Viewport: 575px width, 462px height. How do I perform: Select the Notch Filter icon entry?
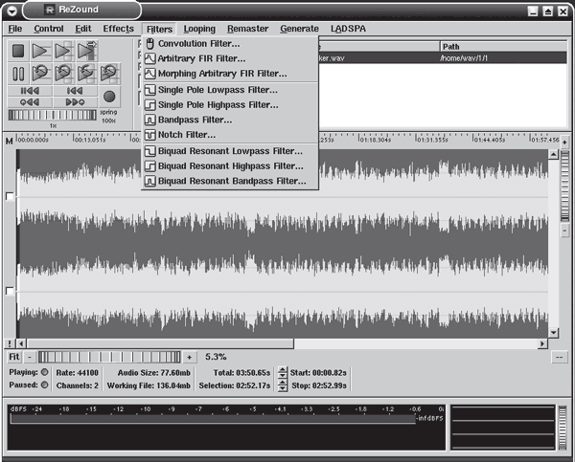tap(149, 135)
